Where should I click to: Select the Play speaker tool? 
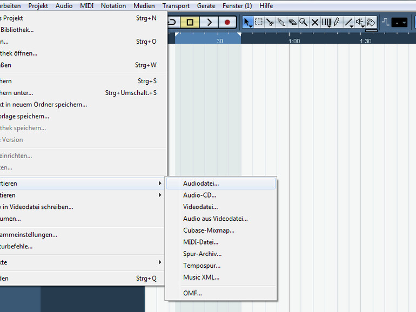[360, 22]
